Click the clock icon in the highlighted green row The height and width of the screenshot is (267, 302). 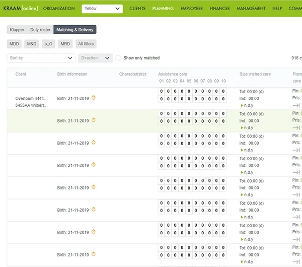(93, 120)
